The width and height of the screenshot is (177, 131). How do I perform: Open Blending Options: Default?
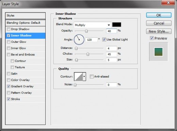coord(25,23)
